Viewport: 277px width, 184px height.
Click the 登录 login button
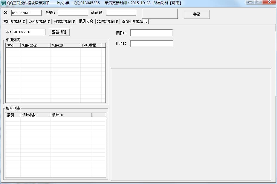[197, 14]
